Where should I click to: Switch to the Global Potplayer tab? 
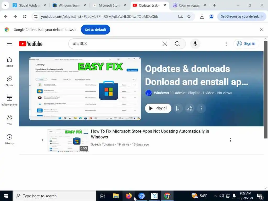coord(29,5)
